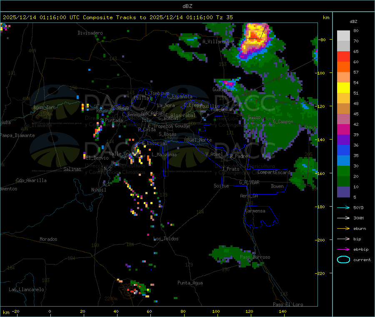Screen dimensions: 375x317
Task: Click the magenta eb+bip arrow in legend
Action: 343,250
